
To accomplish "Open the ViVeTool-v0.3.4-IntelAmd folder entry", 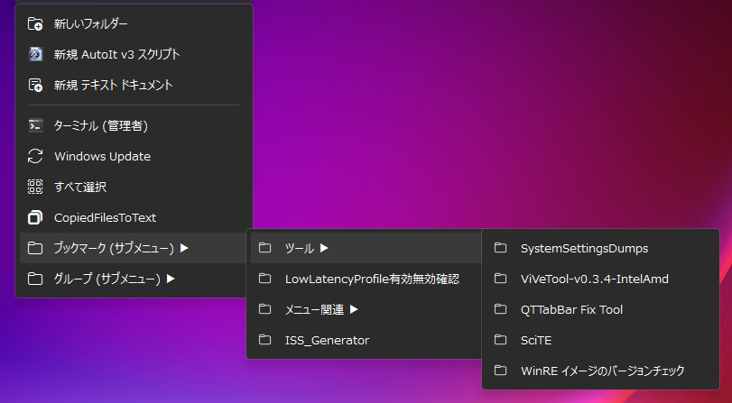I will coord(601,279).
